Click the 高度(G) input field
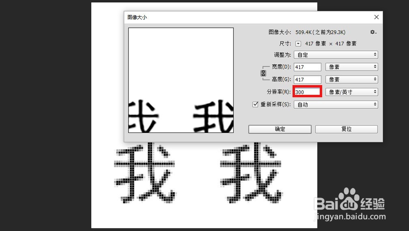 click(308, 79)
